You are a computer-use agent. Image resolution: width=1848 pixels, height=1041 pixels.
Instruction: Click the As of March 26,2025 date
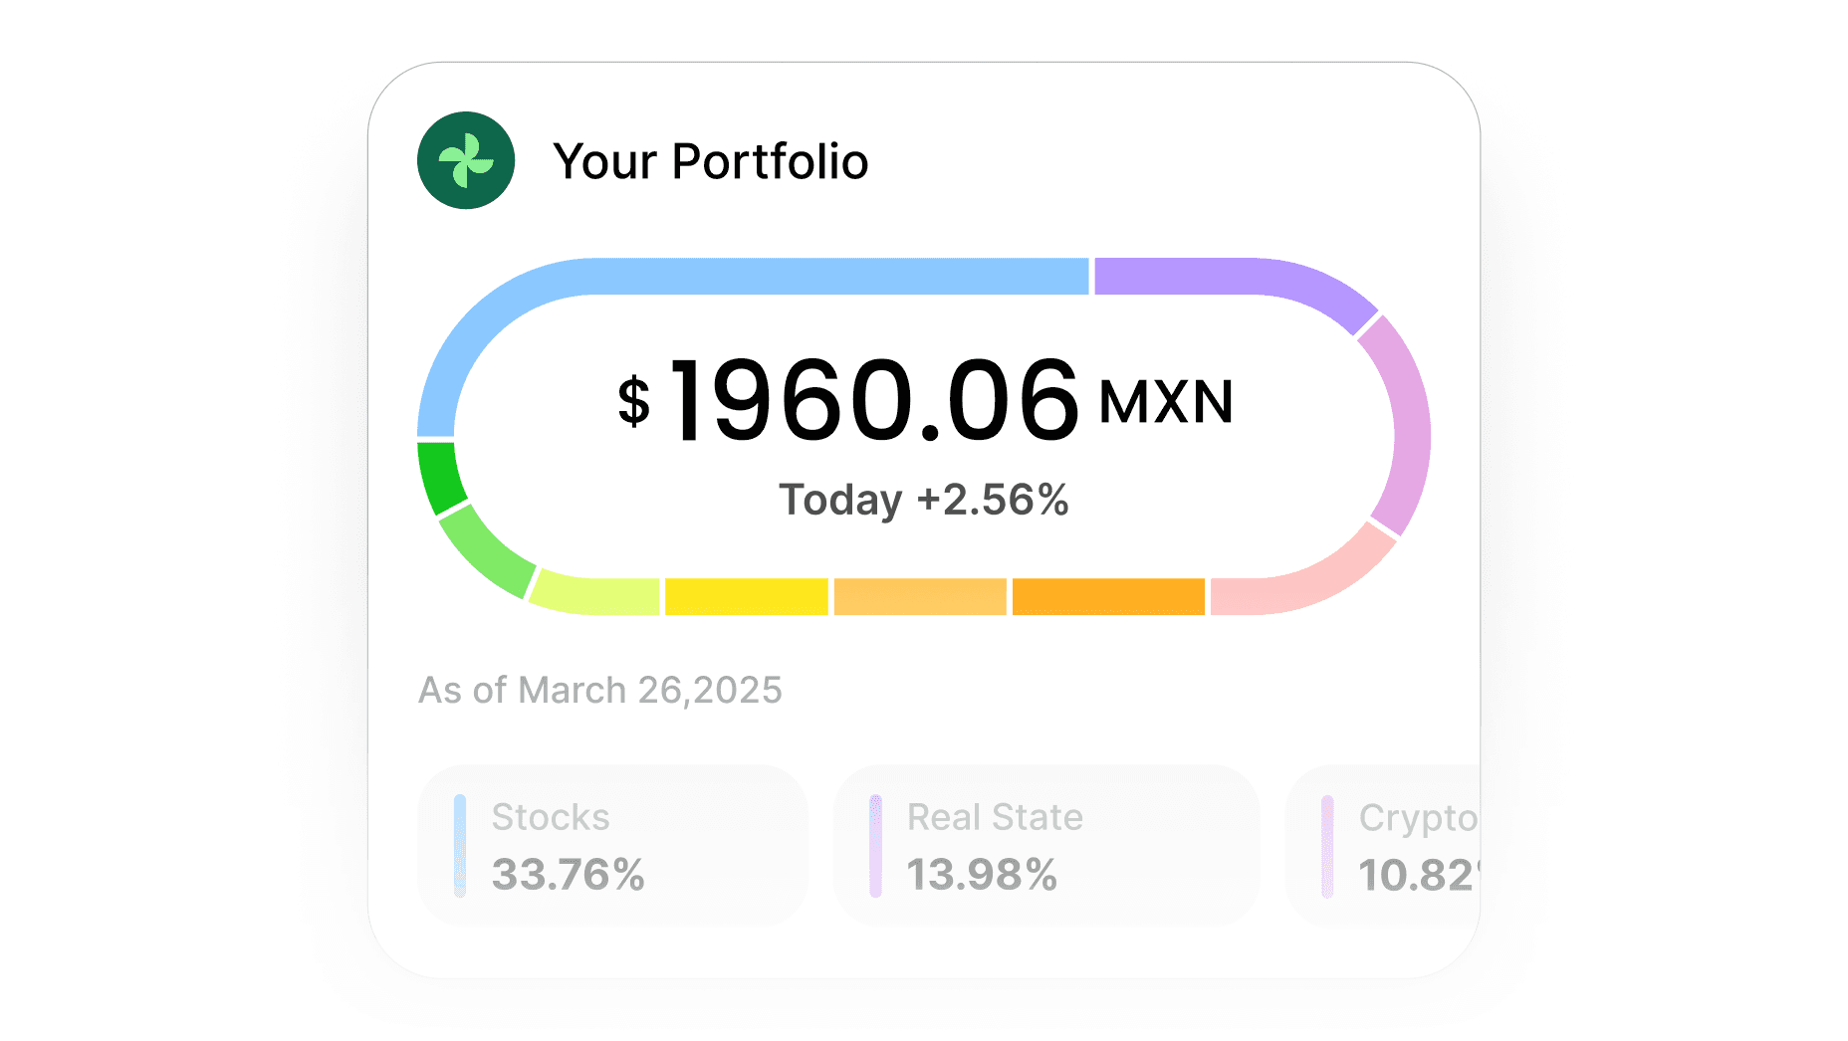(x=600, y=690)
